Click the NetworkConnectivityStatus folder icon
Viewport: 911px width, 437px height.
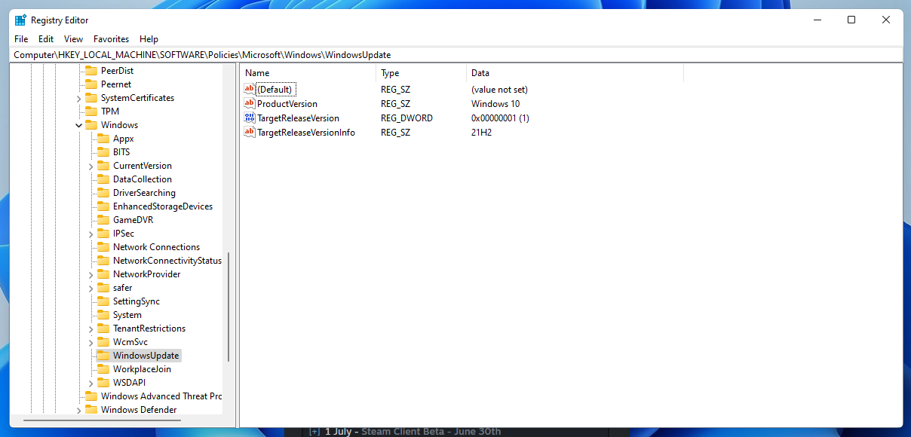[103, 261]
